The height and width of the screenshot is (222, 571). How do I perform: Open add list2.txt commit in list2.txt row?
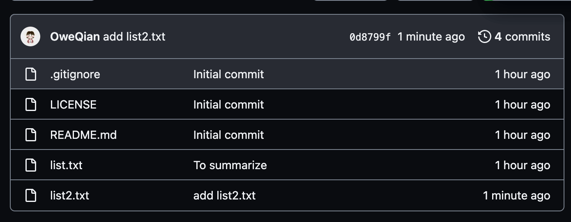(x=224, y=195)
